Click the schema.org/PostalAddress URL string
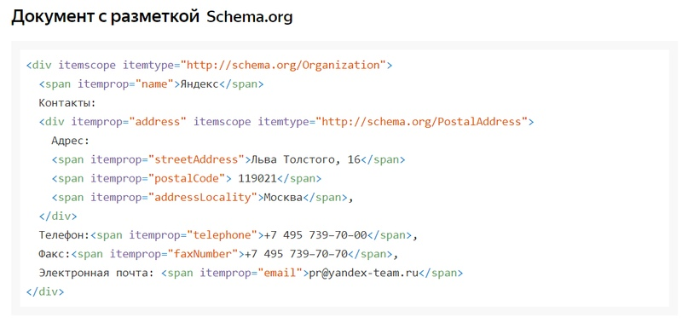The height and width of the screenshot is (323, 688). (421, 122)
